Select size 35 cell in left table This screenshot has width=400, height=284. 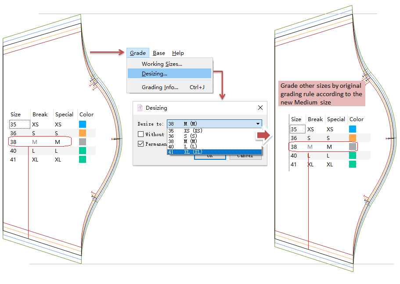click(x=19, y=125)
